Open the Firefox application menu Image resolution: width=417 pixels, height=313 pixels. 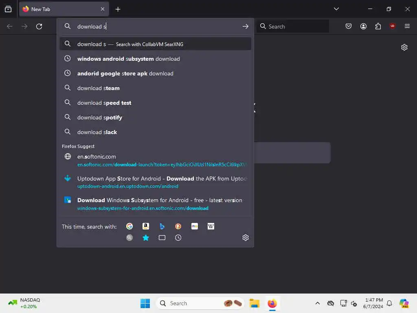click(x=407, y=26)
